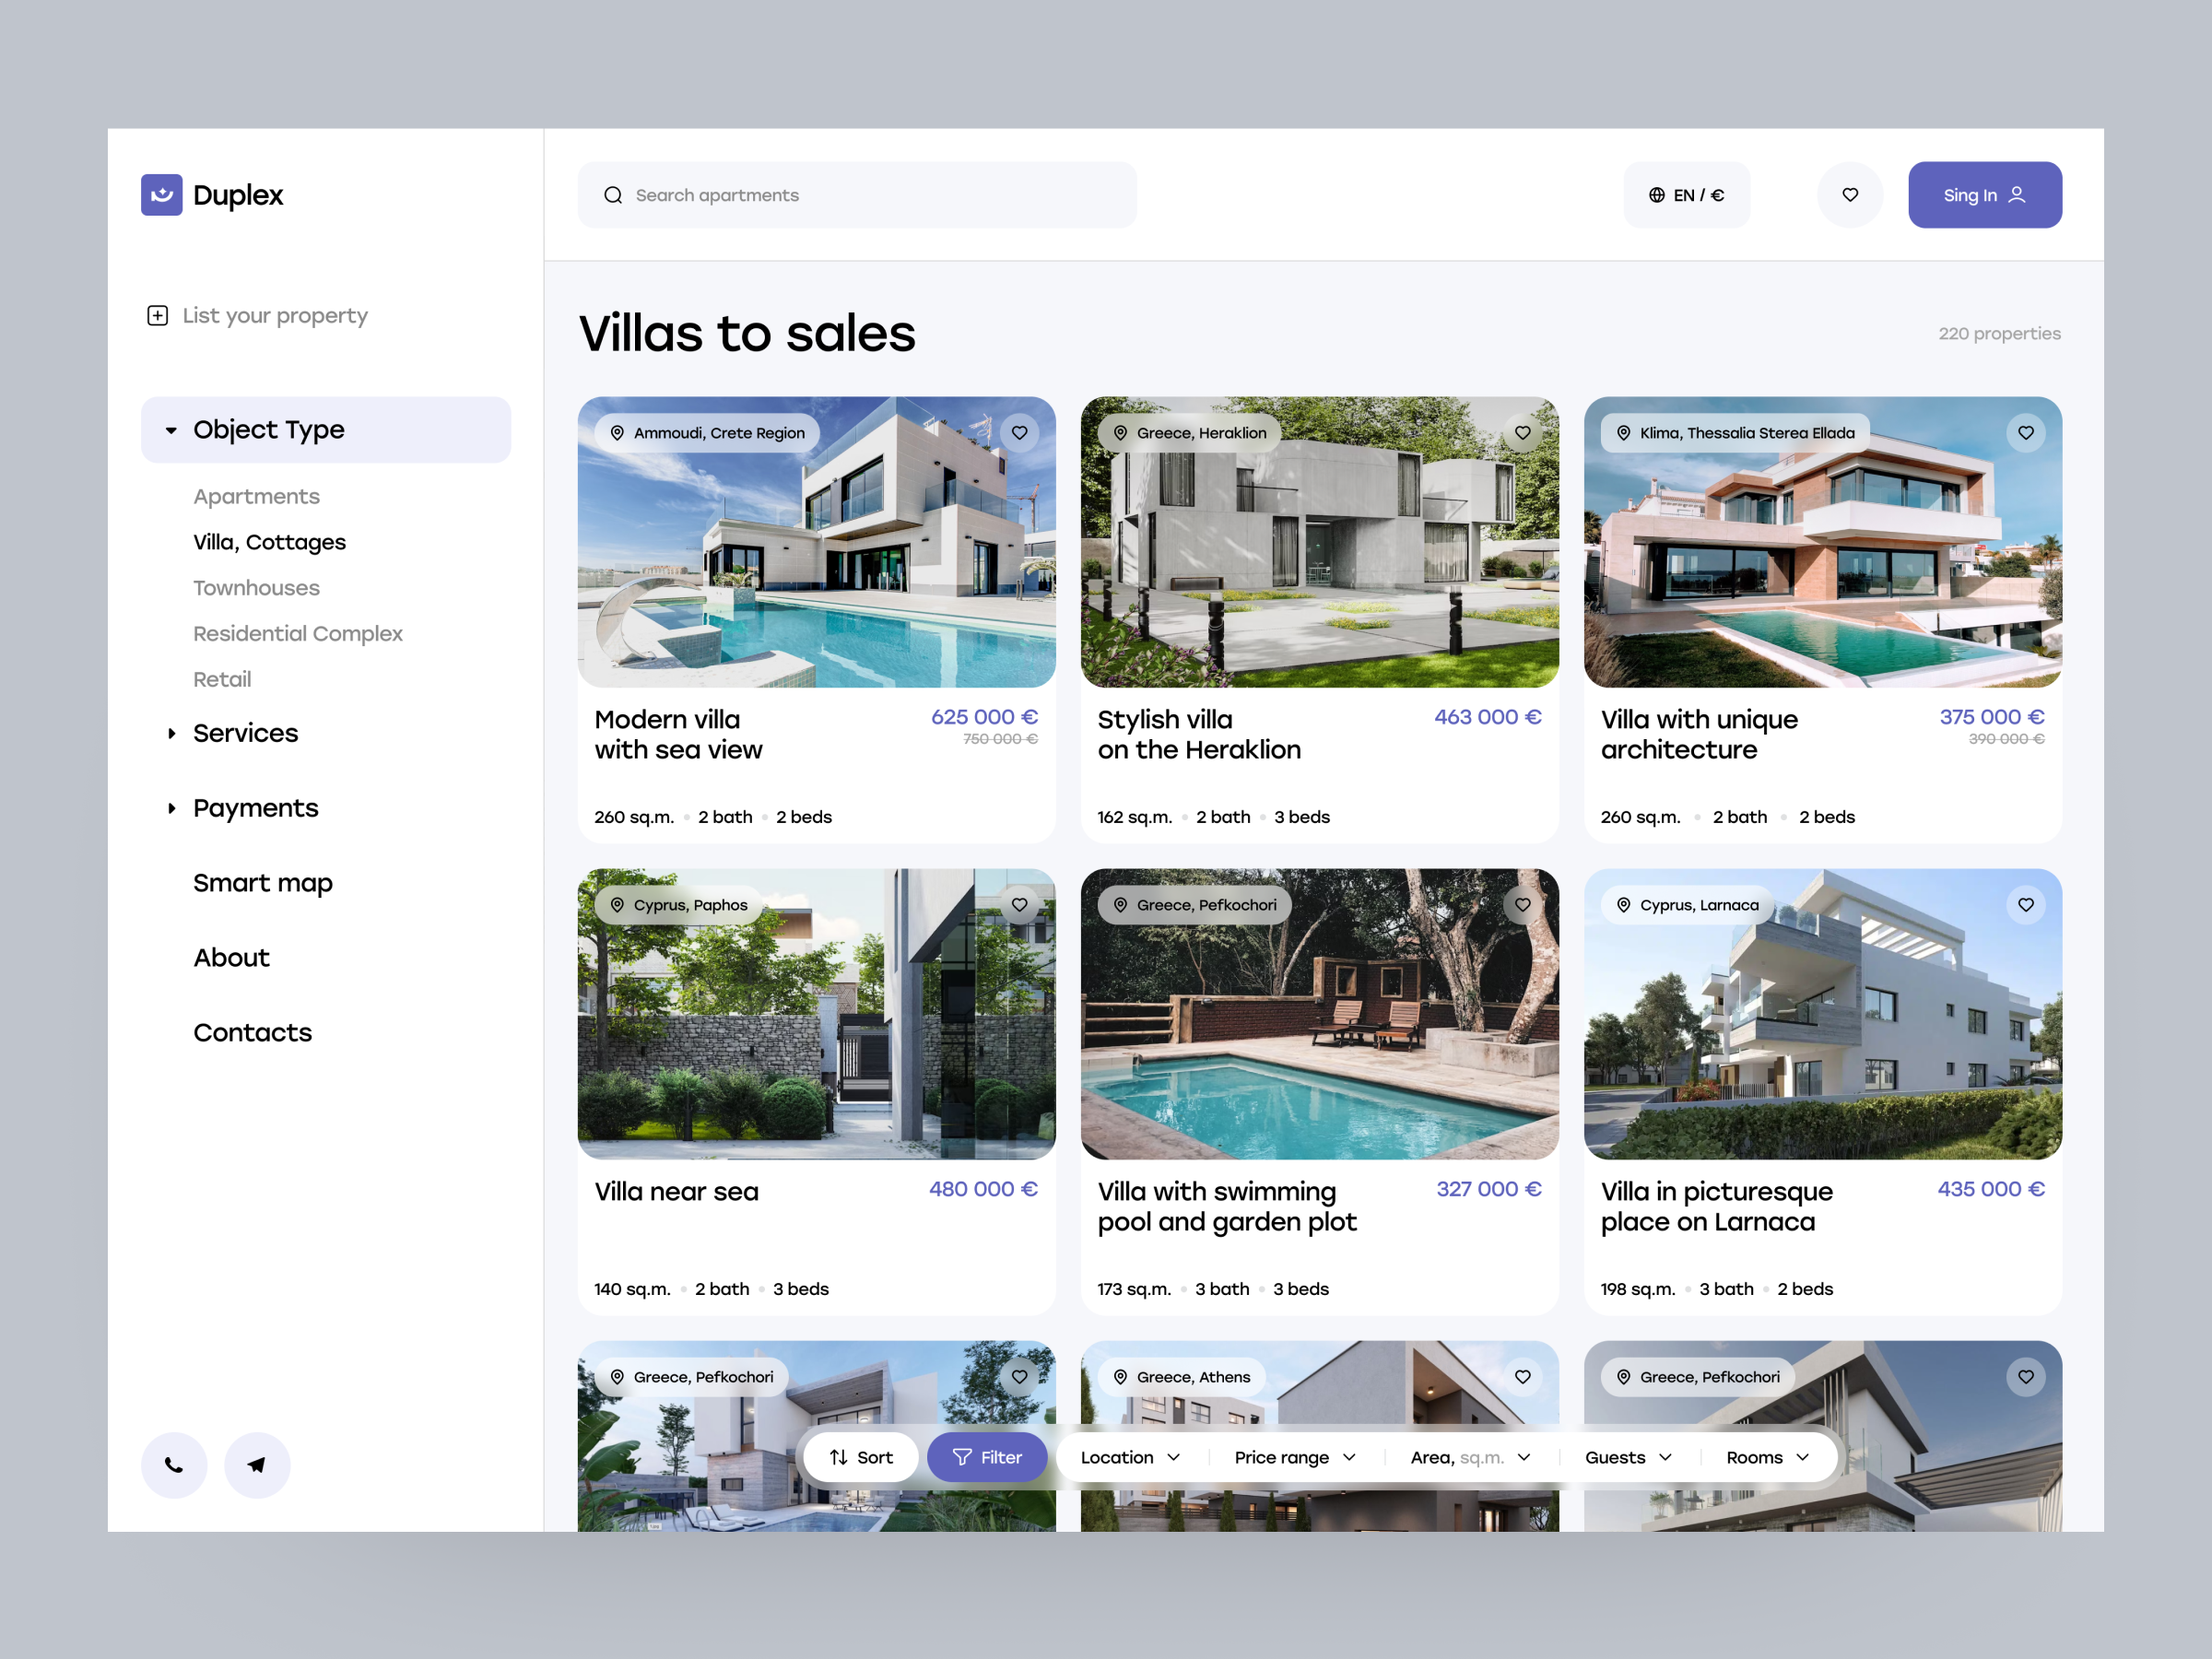Screen dimensions: 2212x1659
Task: Click the 220 properties count
Action: coord(1999,334)
